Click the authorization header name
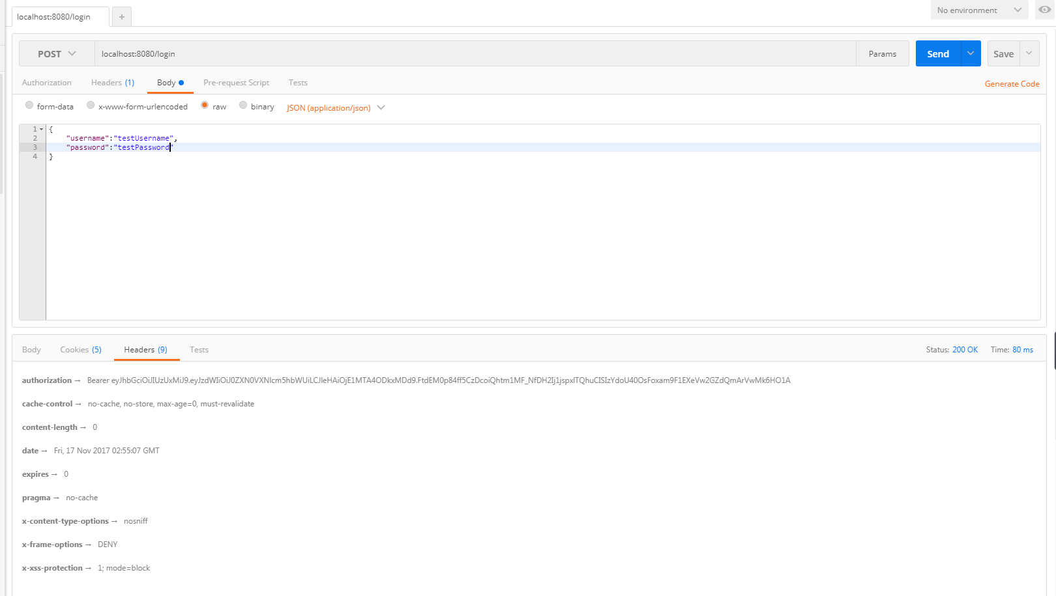Image resolution: width=1056 pixels, height=596 pixels. click(x=47, y=380)
